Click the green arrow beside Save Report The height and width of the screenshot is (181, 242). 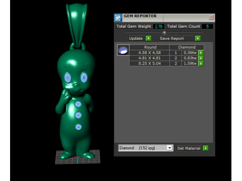198,38
